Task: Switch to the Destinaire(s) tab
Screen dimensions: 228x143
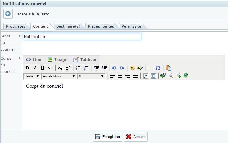Action: (x=68, y=26)
